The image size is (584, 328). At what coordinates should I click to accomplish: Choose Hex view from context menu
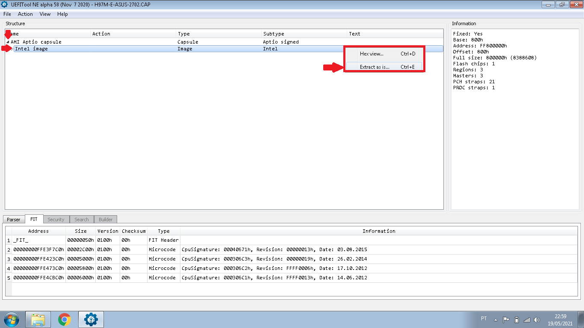(384, 54)
